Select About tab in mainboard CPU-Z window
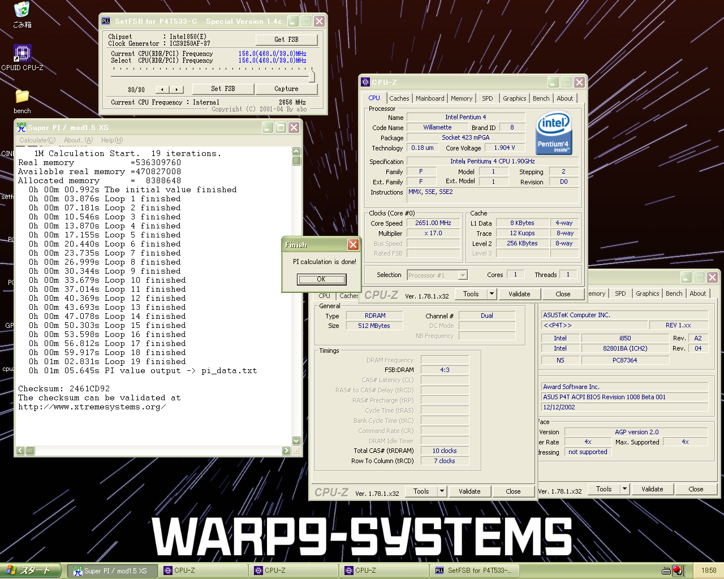Viewport: 724px width, 579px height. (698, 293)
